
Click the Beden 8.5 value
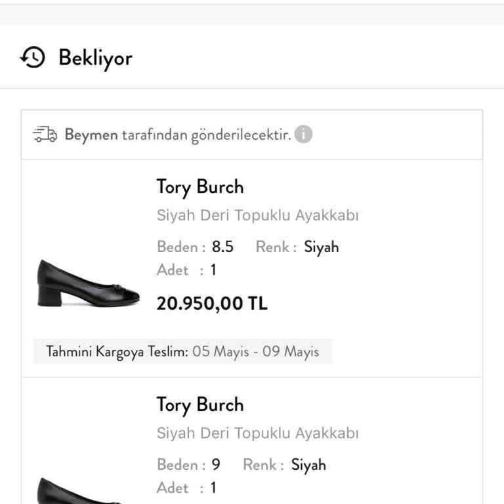222,247
